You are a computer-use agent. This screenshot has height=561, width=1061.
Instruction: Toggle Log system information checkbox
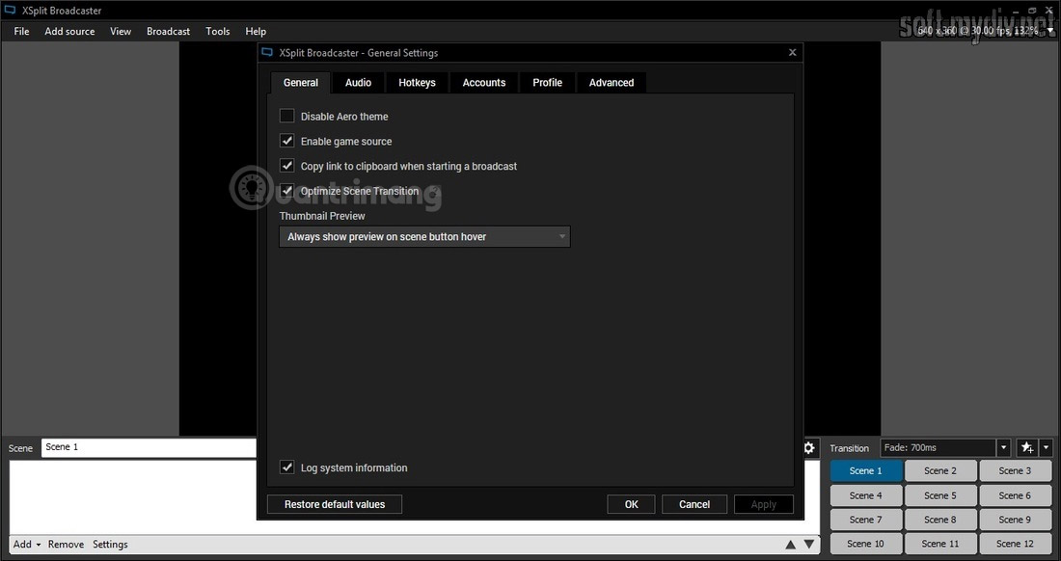pos(287,467)
